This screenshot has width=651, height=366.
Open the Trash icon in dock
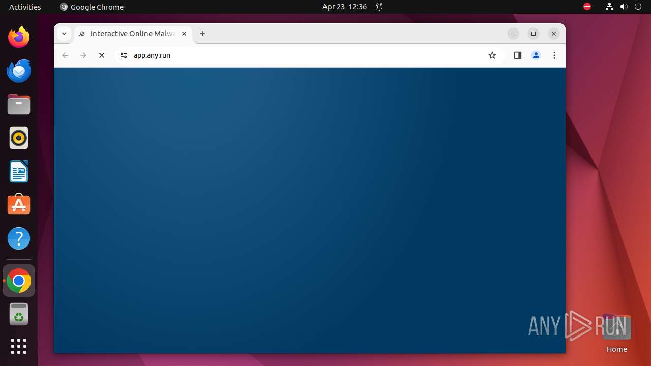(x=19, y=314)
